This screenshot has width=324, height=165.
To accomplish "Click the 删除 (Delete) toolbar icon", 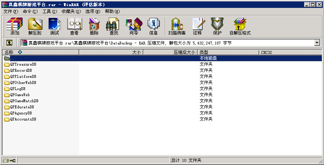I will tap(94, 26).
